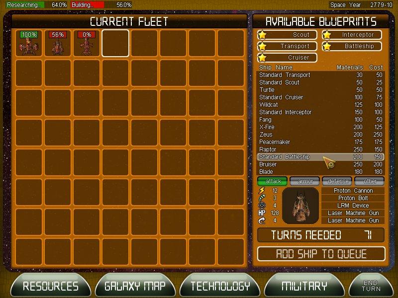Open the Galaxy Map screen

coord(134,286)
